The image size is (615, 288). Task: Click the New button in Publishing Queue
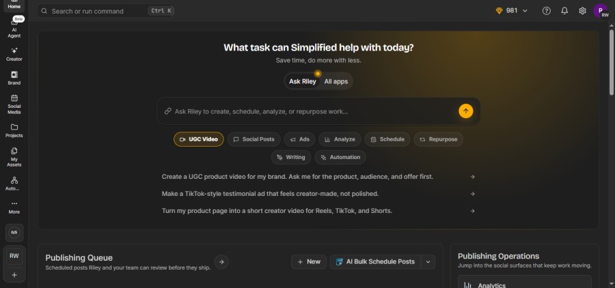point(309,262)
